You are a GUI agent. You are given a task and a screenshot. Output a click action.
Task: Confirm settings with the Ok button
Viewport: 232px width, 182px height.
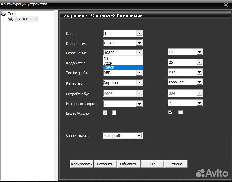click(152, 164)
